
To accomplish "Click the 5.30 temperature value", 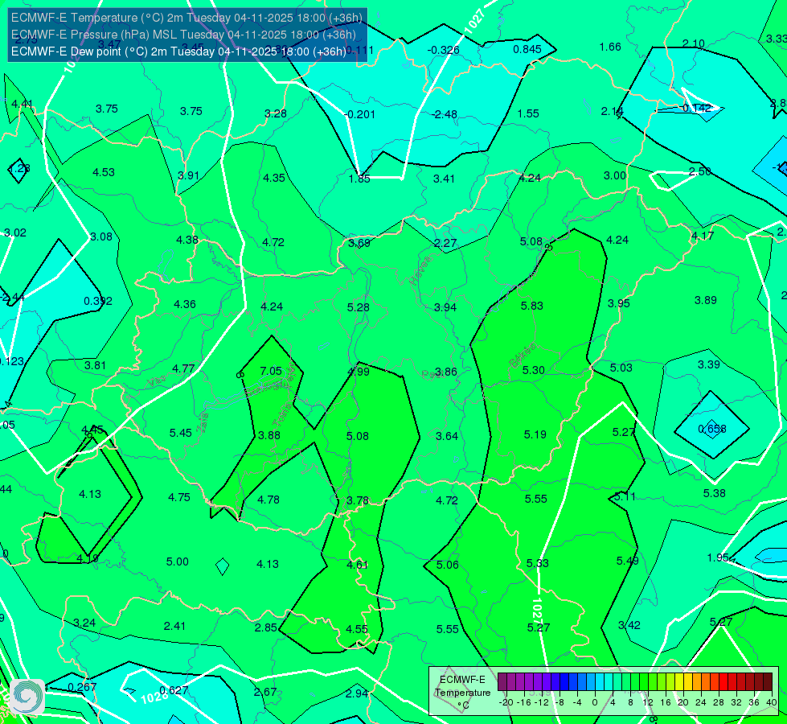I will coord(533,370).
